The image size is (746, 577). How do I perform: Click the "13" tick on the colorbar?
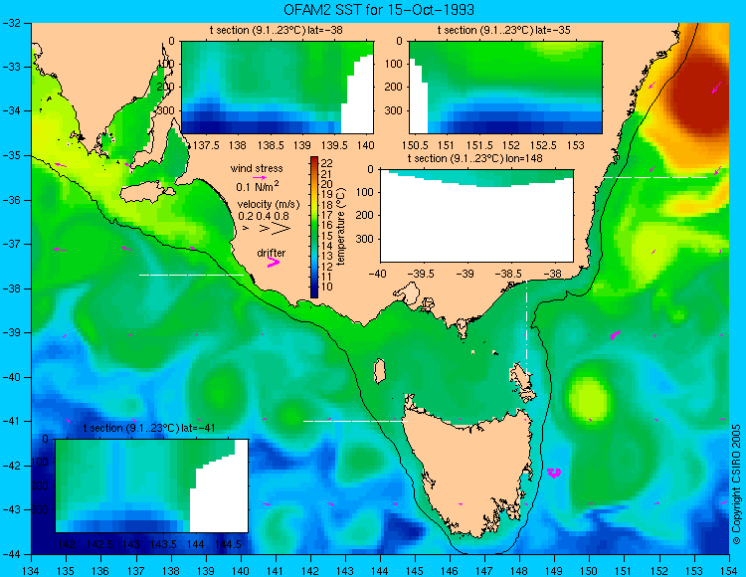[x=327, y=256]
